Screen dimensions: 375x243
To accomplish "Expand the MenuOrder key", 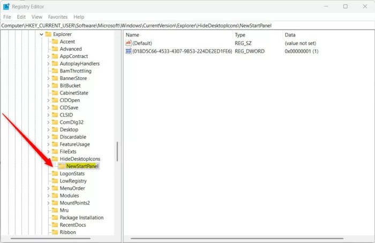I will 48,189.
